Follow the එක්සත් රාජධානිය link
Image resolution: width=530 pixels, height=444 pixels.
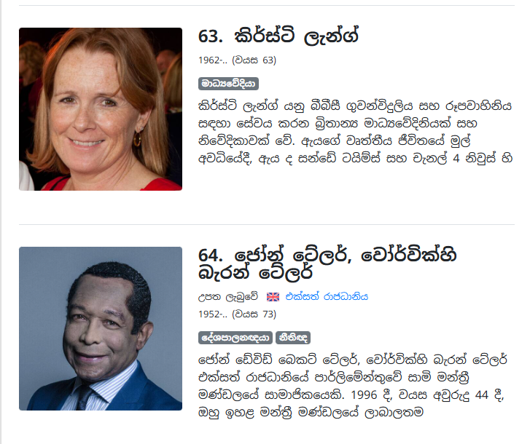(x=327, y=297)
